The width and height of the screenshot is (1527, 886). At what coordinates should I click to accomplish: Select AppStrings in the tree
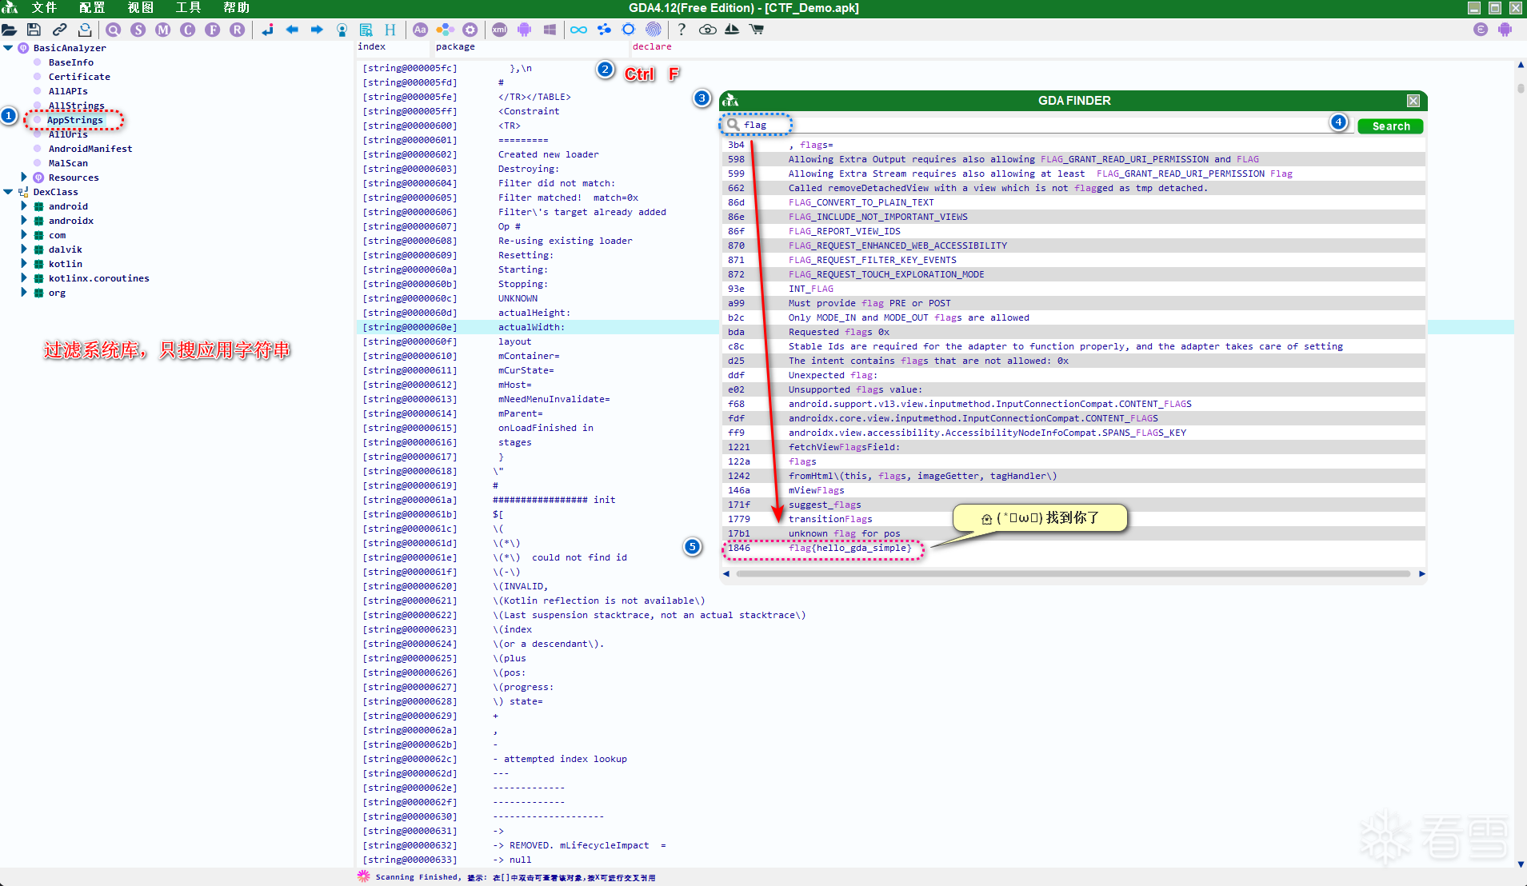tap(74, 120)
